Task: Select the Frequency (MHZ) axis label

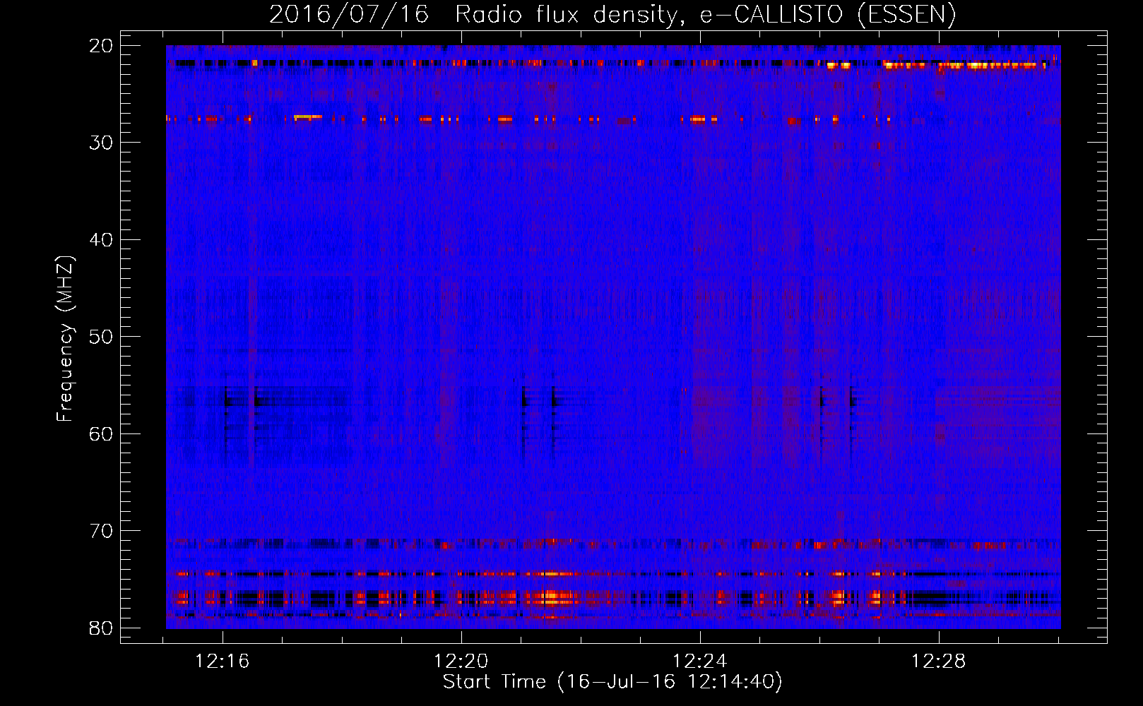Action: 66,339
